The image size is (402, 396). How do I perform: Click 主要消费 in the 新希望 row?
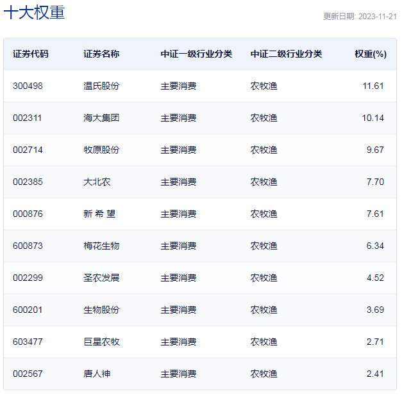178,214
